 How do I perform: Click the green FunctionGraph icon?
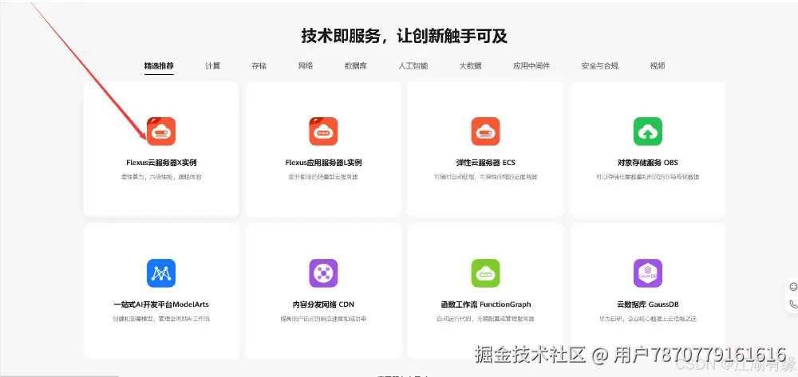(x=485, y=273)
